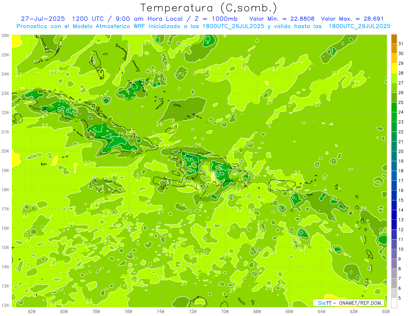Pick the gray swatch between 6 and 7
410x316 pixels.
[394, 283]
